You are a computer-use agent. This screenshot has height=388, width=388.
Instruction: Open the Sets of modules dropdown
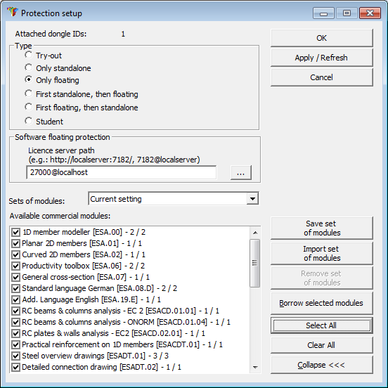252,199
